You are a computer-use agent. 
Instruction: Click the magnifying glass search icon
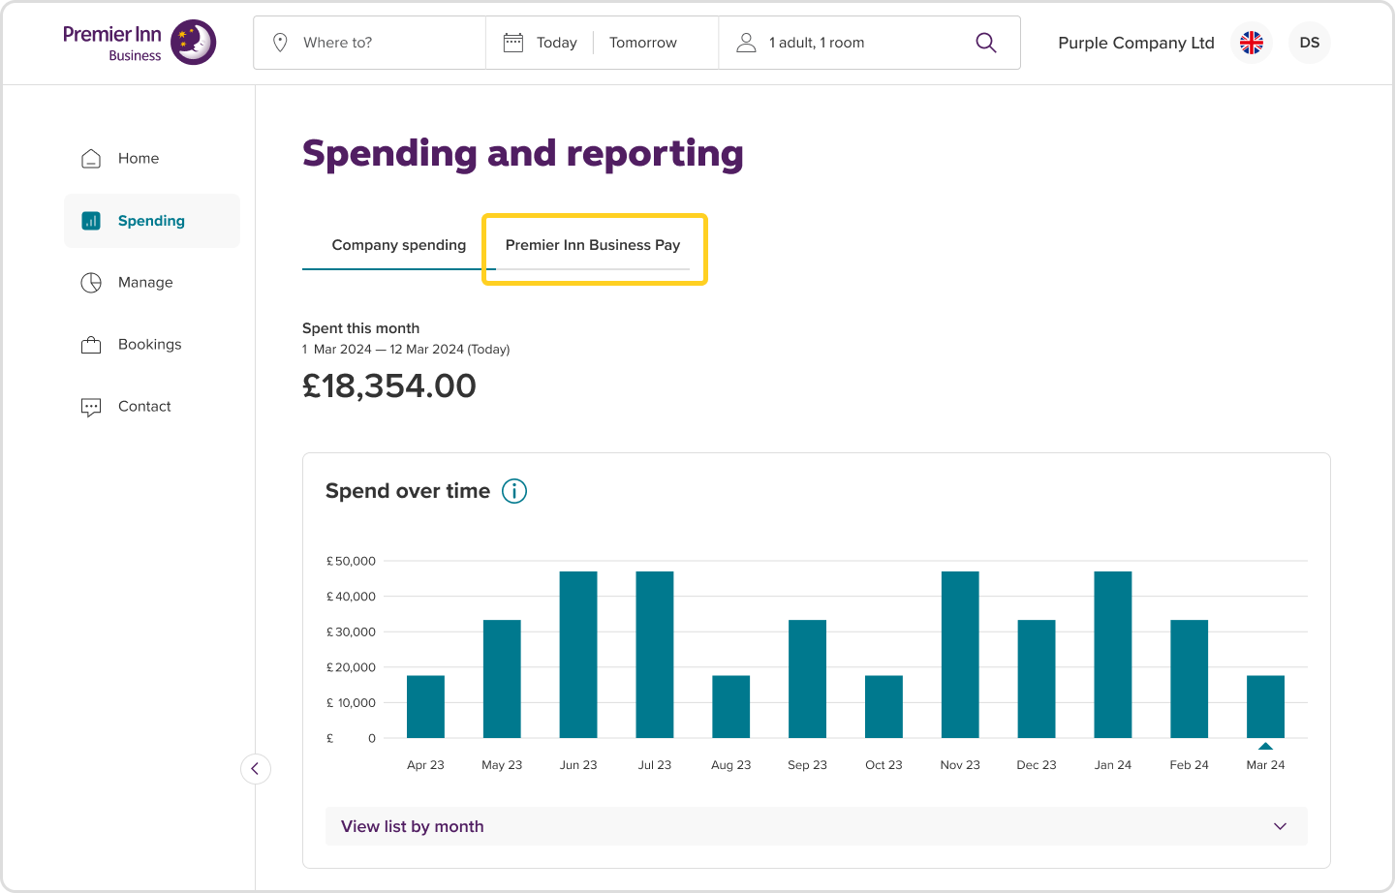point(986,43)
